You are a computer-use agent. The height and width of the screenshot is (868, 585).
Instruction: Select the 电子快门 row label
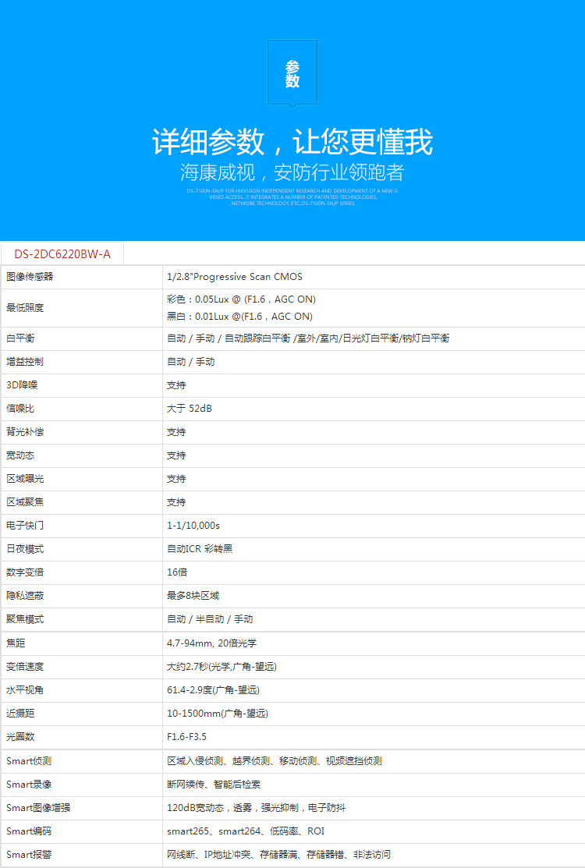(25, 526)
